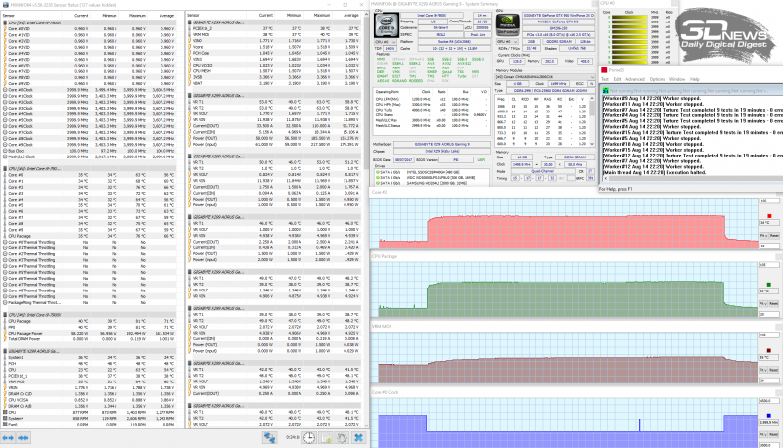Click the clock reset timer icon
The image size is (783, 448).
tap(309, 438)
